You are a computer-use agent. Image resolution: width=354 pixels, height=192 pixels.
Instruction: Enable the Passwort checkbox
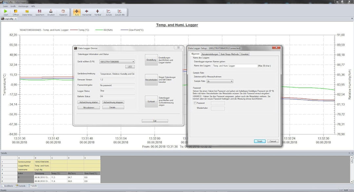(195, 103)
